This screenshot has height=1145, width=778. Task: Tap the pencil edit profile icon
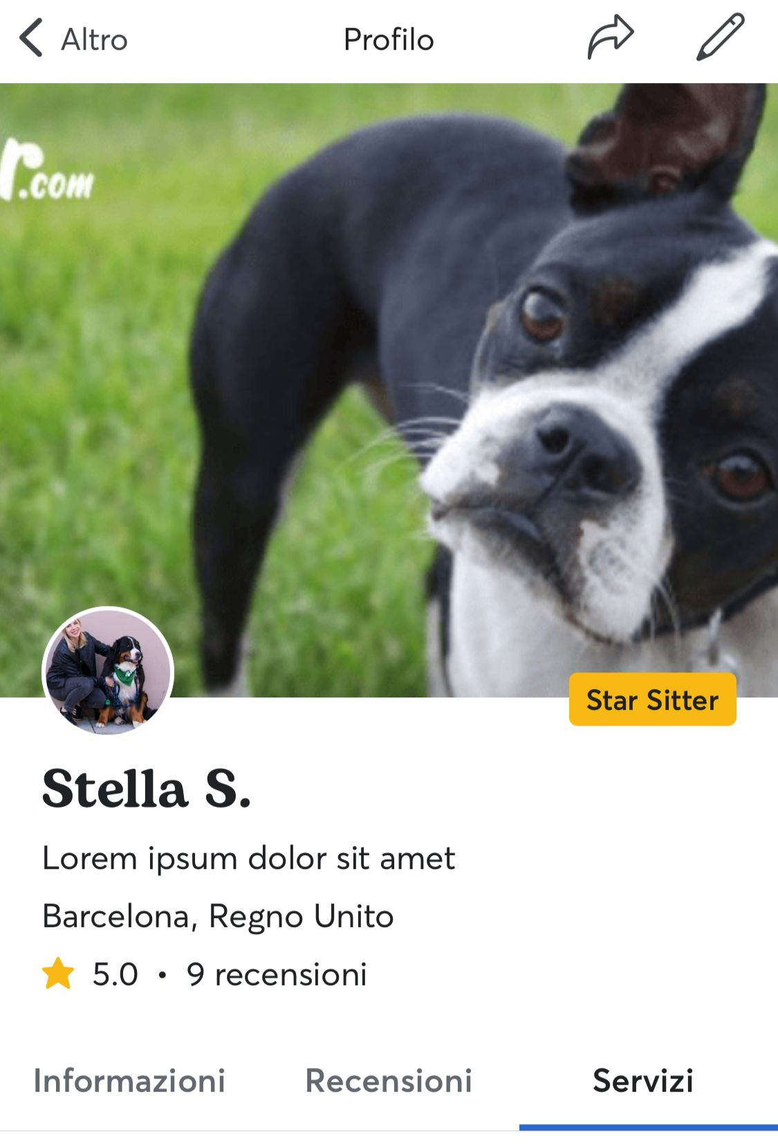coord(720,37)
